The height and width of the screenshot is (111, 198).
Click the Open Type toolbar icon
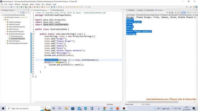[x=42, y=7]
